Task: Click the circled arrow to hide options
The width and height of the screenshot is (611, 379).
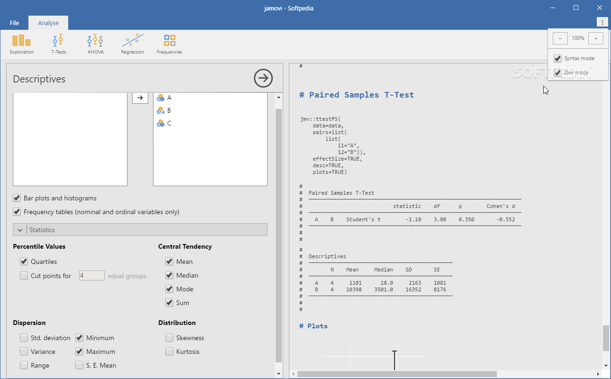Action: tap(263, 78)
